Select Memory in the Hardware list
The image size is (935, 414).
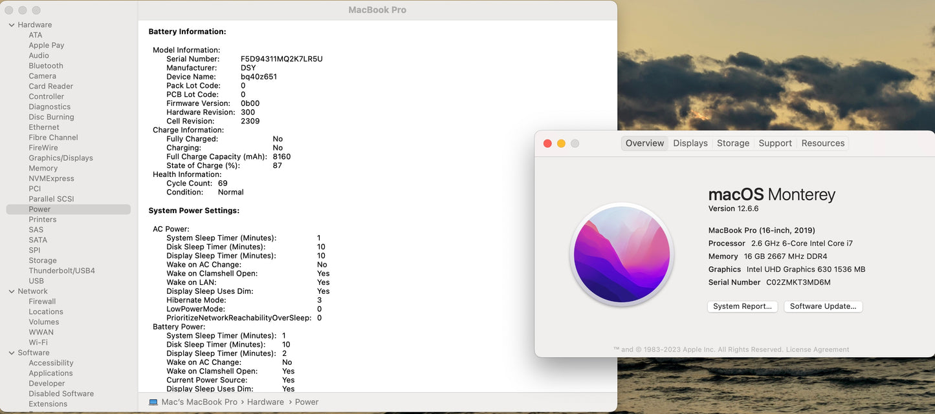[x=43, y=169]
